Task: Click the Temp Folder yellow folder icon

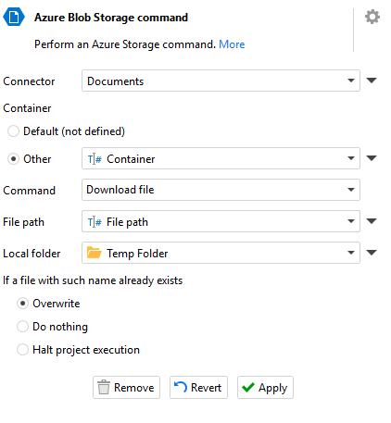Action: (95, 253)
